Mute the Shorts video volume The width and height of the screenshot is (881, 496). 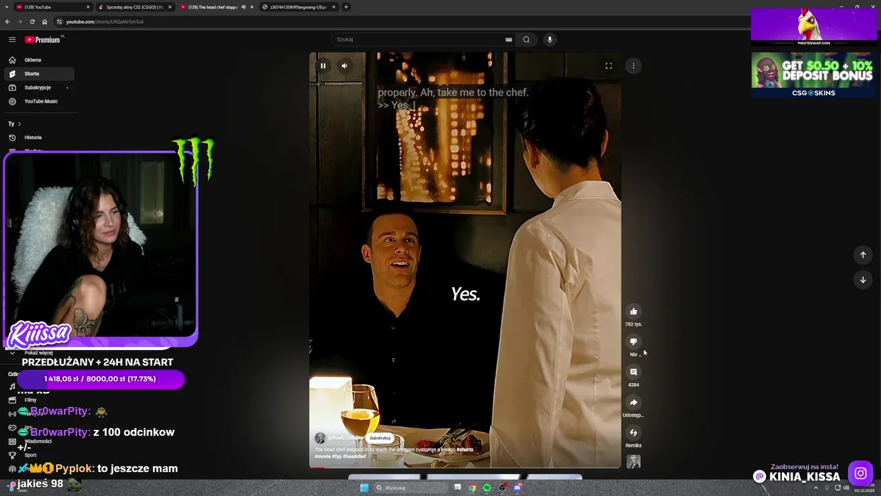pyautogui.click(x=344, y=66)
